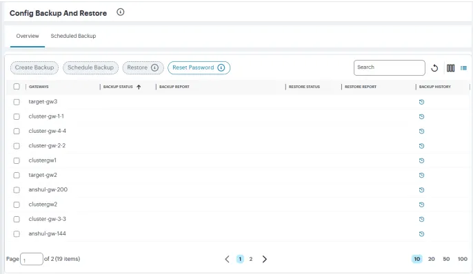Click the Page number input box

(x=32, y=259)
